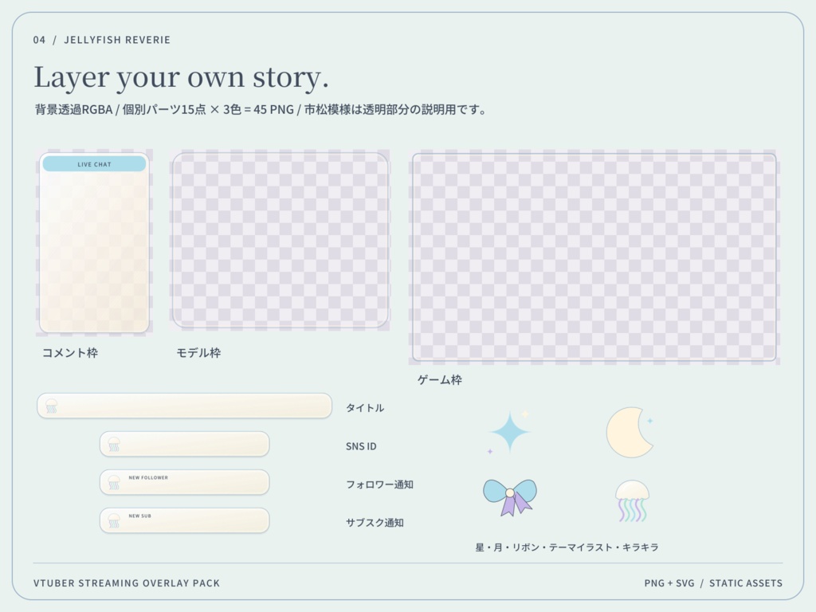Click the blue four-point star sparkle illustration
The width and height of the screenshot is (816, 612).
tap(509, 432)
